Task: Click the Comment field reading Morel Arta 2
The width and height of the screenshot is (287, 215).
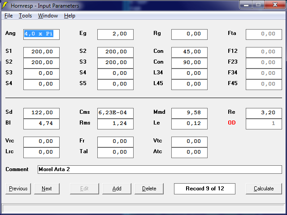Action: (160, 169)
